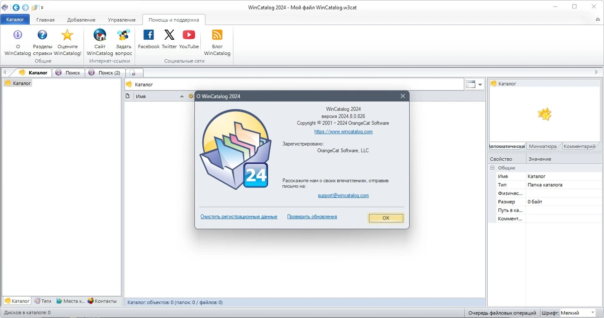The image size is (604, 318).
Task: Click the new tab button after 'Поиск (2)'
Action: 134,72
